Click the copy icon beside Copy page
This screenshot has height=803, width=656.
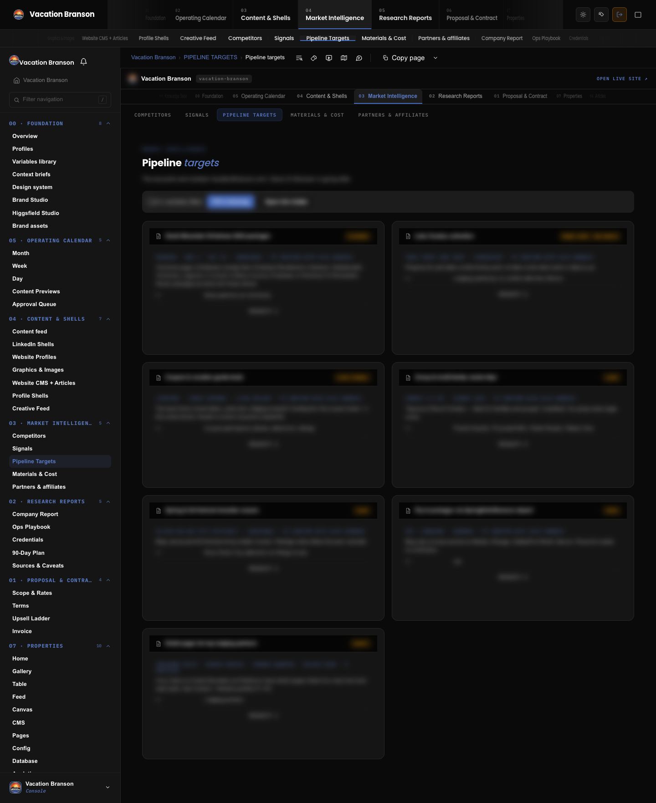pyautogui.click(x=385, y=58)
